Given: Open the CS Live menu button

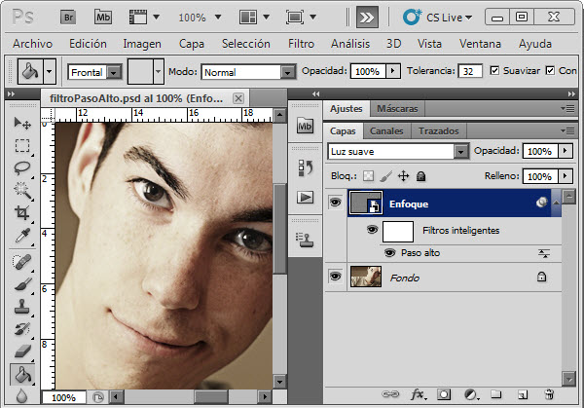Looking at the screenshot, I should [437, 18].
